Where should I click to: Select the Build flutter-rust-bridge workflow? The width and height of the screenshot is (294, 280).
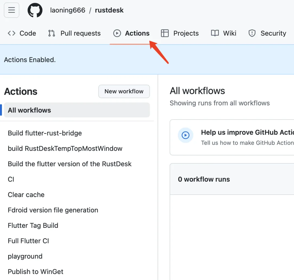tap(45, 133)
